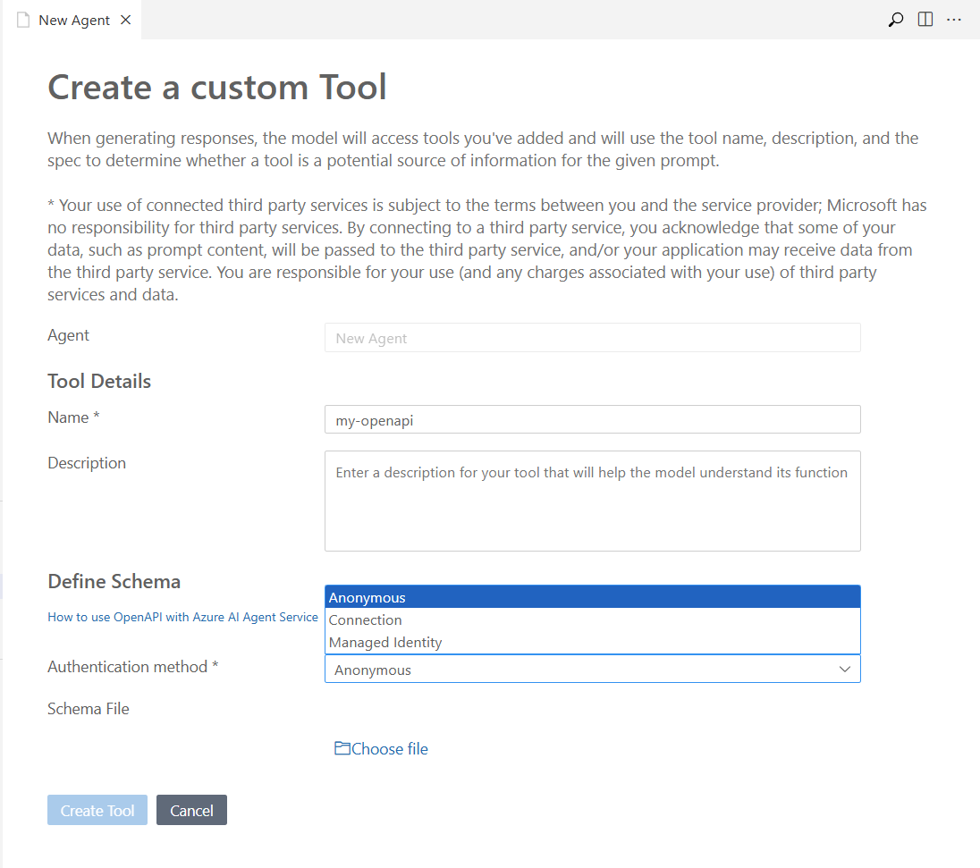Click the Name field showing my-openapi
Image resolution: width=980 pixels, height=868 pixels.
tap(593, 418)
